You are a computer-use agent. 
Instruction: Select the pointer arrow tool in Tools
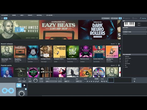(85, 81)
